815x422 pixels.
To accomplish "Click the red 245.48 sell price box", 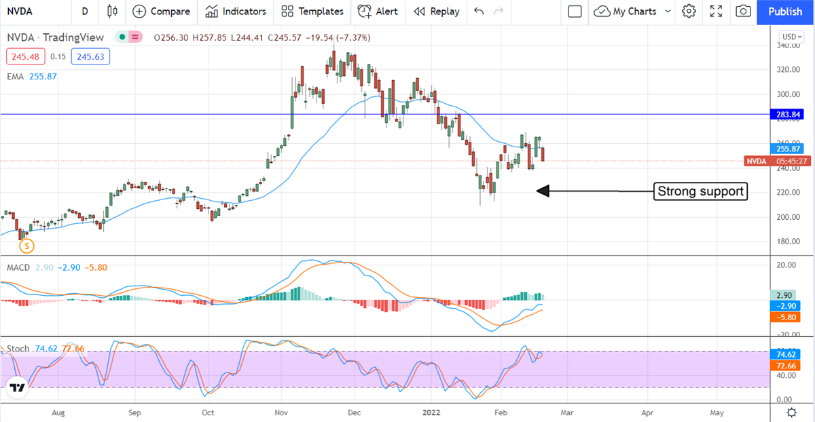I will pos(24,57).
